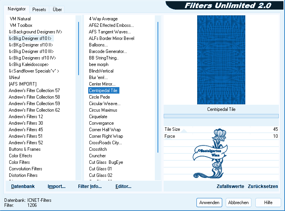Select Buttons & Frames category

click(25, 149)
